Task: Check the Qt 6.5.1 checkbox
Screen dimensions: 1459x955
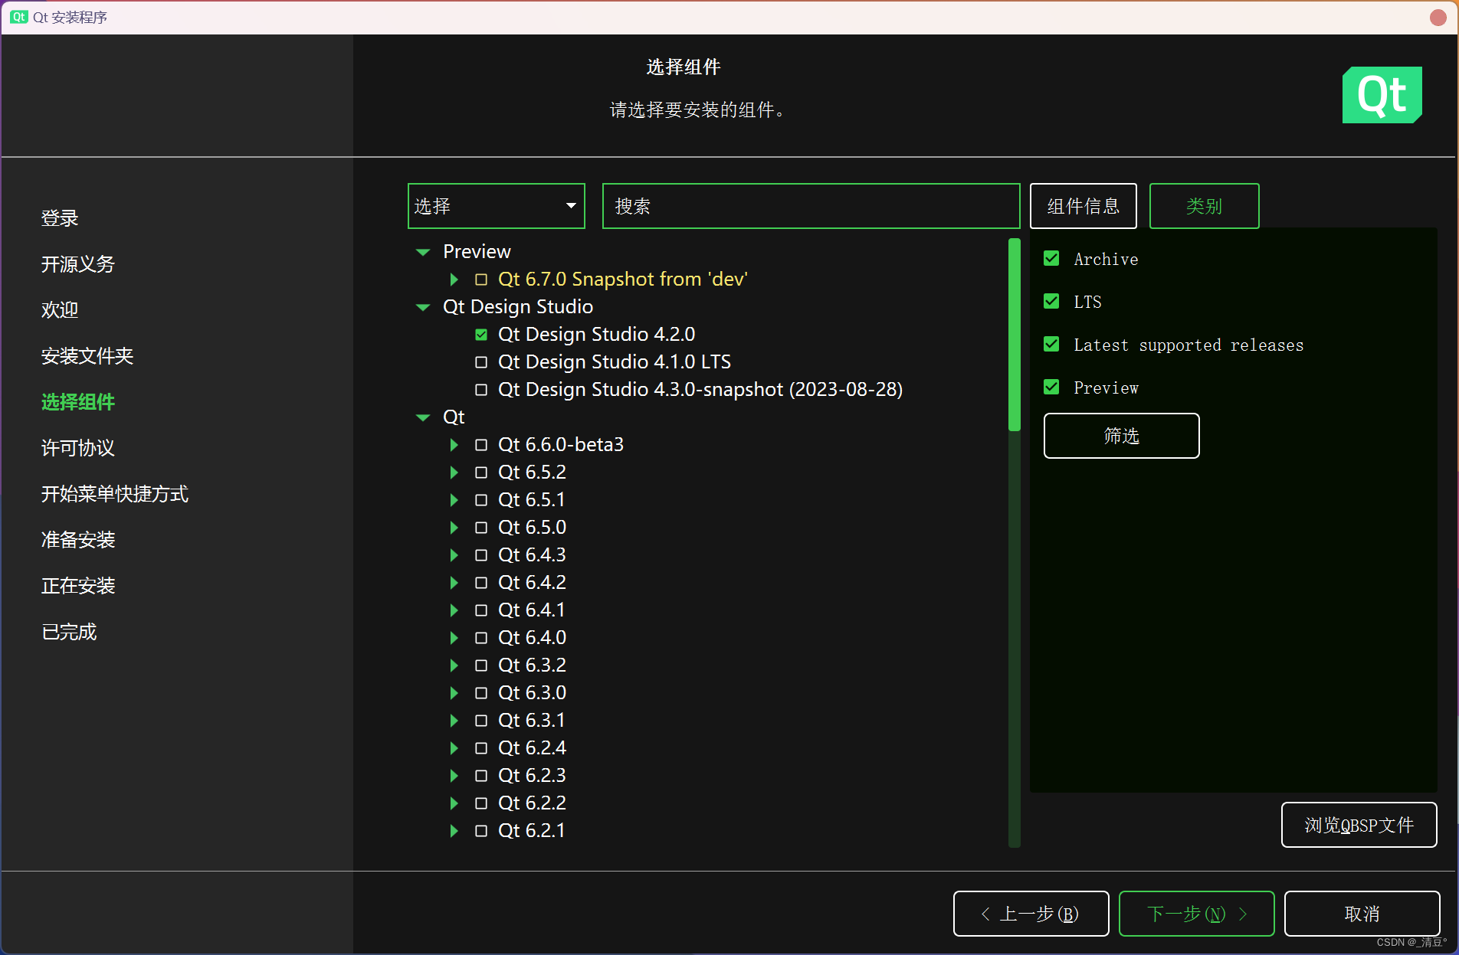Action: [481, 500]
